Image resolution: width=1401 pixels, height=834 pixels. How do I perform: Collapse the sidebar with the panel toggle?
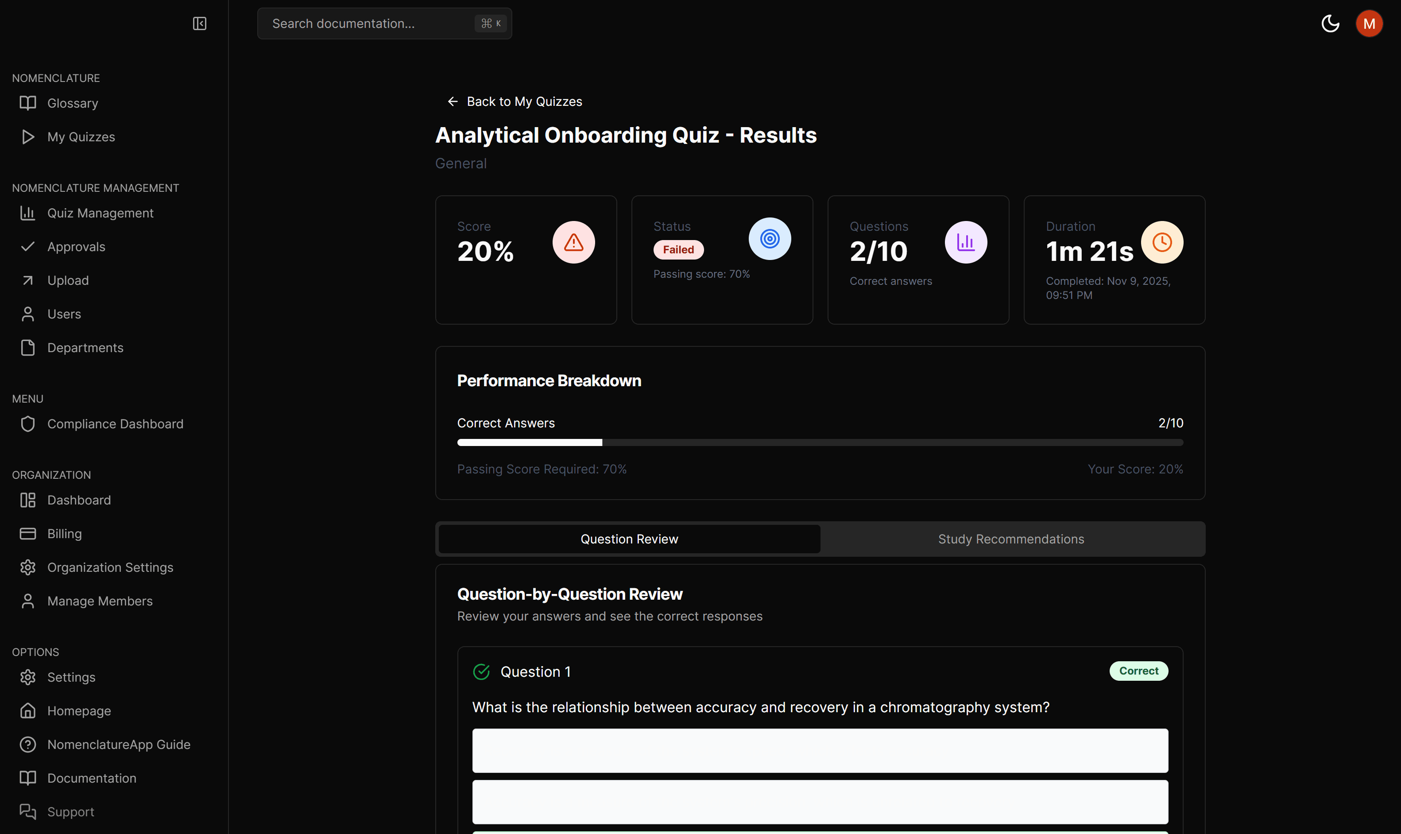pos(199,23)
